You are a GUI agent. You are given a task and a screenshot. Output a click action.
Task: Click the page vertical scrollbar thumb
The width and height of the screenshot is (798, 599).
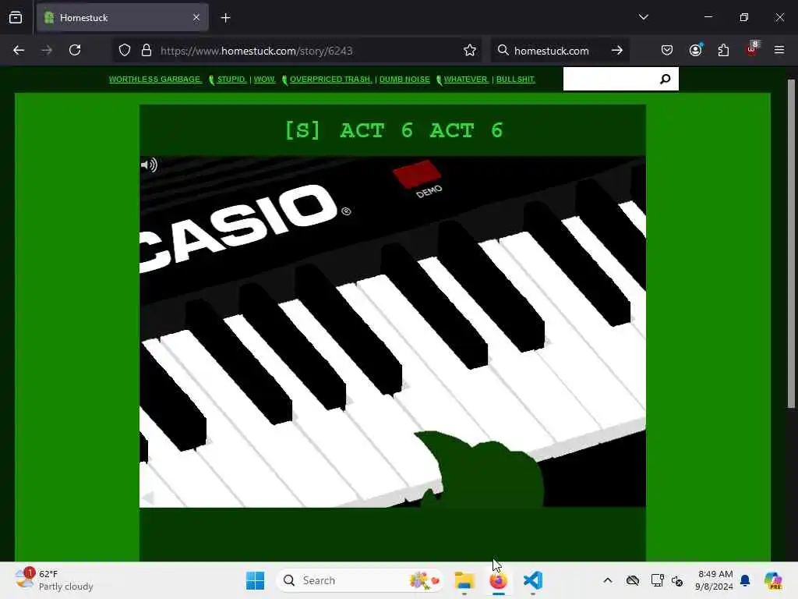(791, 243)
